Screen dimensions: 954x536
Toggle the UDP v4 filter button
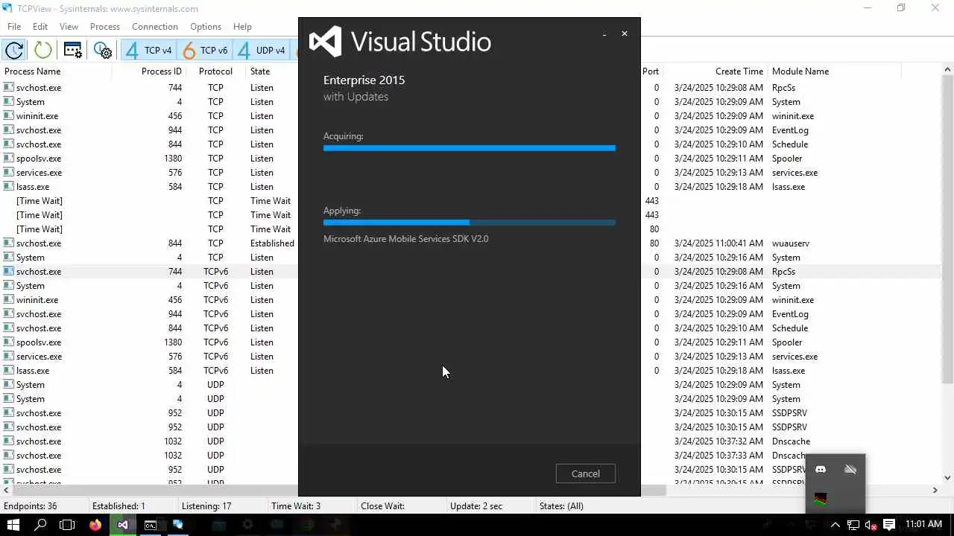click(x=262, y=51)
